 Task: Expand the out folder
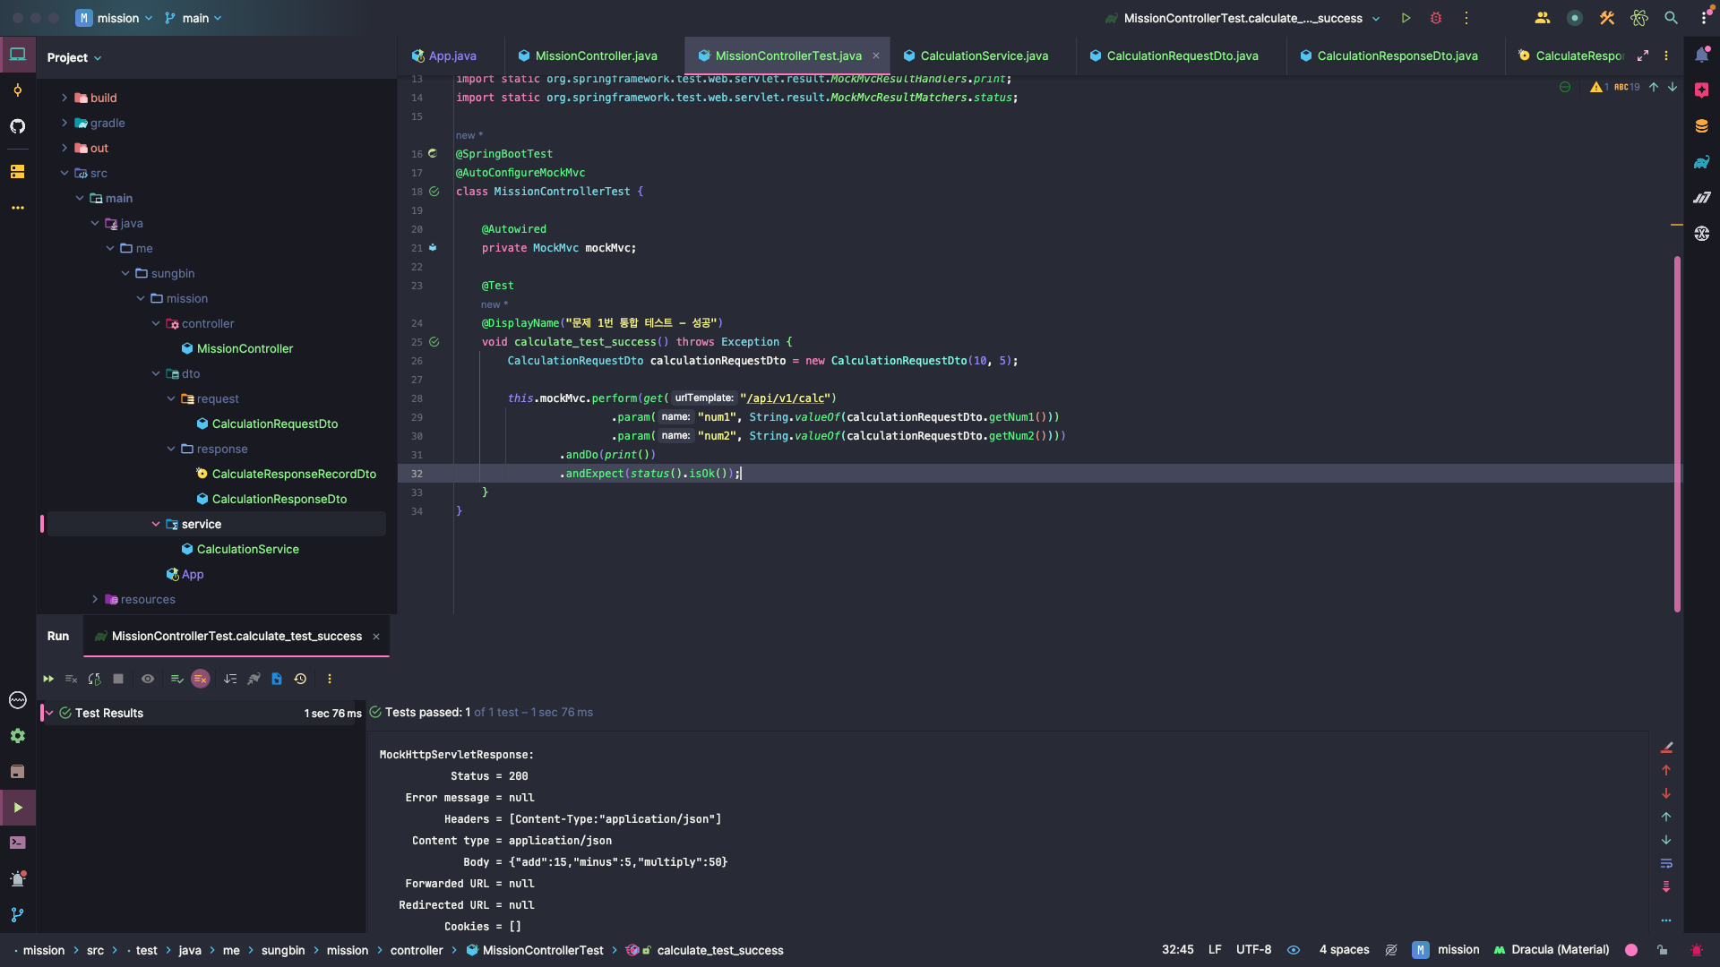(64, 148)
